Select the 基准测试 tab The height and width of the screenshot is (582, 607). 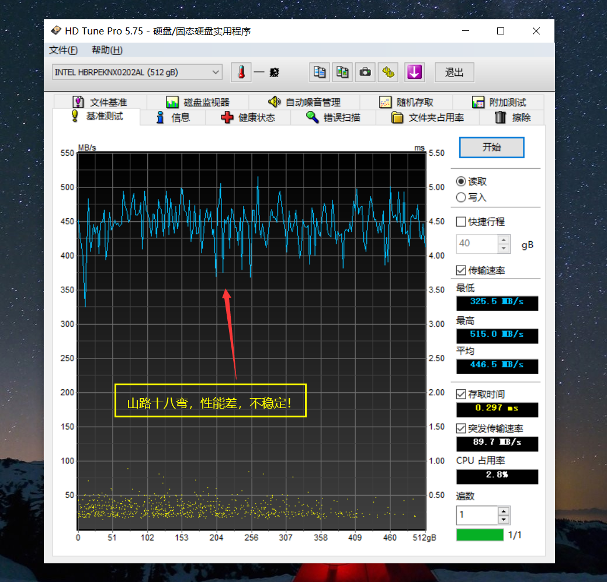pos(97,116)
